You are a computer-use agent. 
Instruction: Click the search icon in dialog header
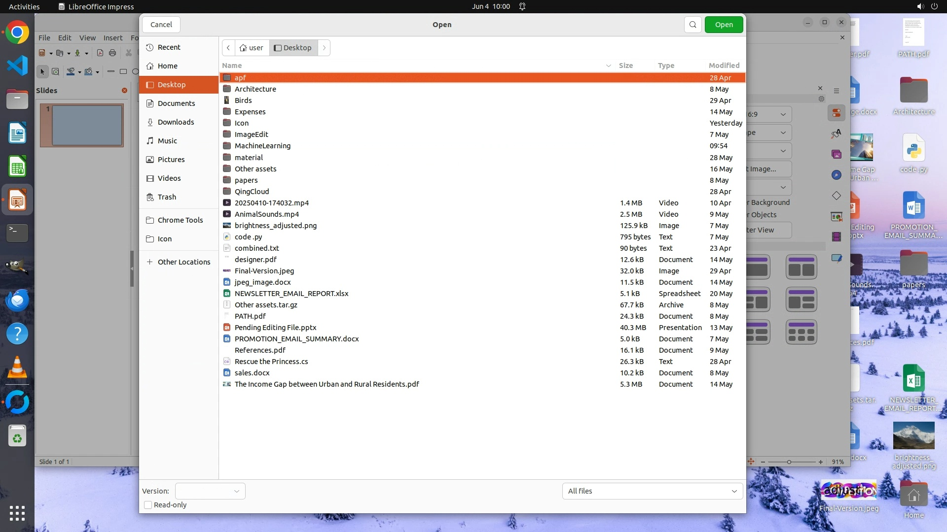[692, 25]
